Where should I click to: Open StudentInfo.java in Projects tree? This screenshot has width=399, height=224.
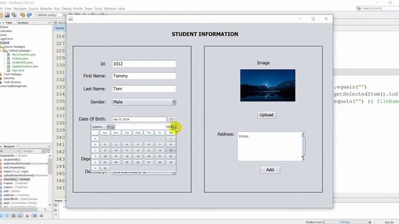tap(22, 62)
